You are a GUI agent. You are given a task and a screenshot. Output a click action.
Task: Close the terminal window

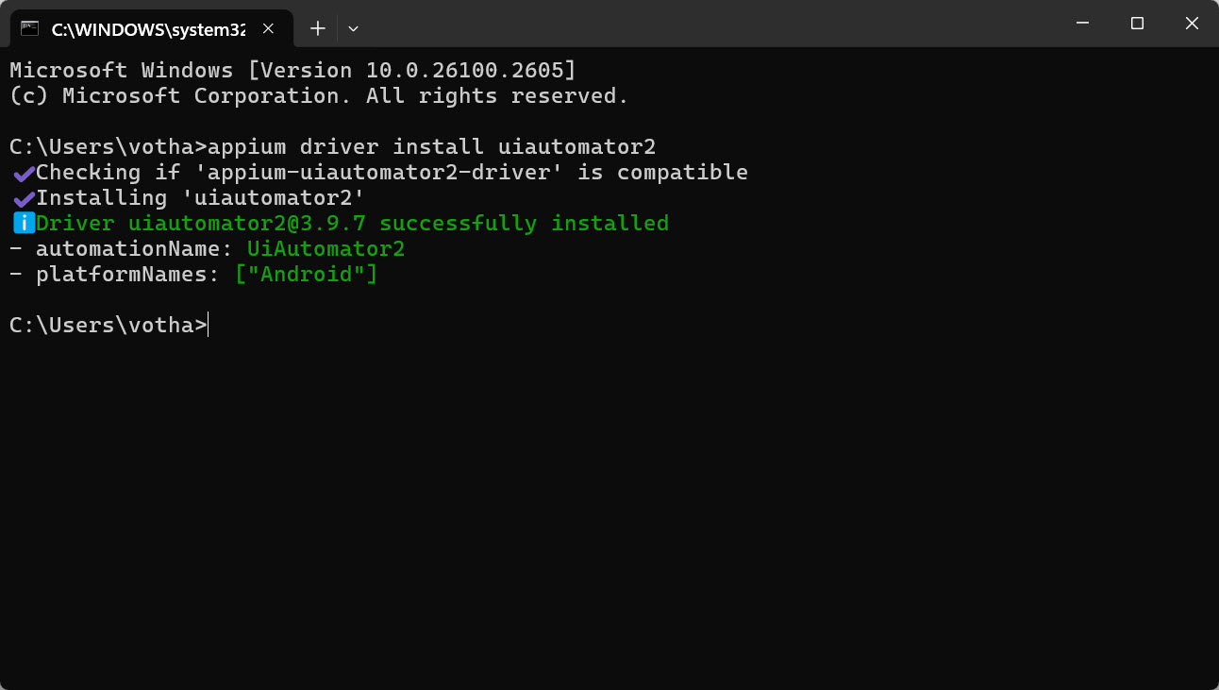1193,24
